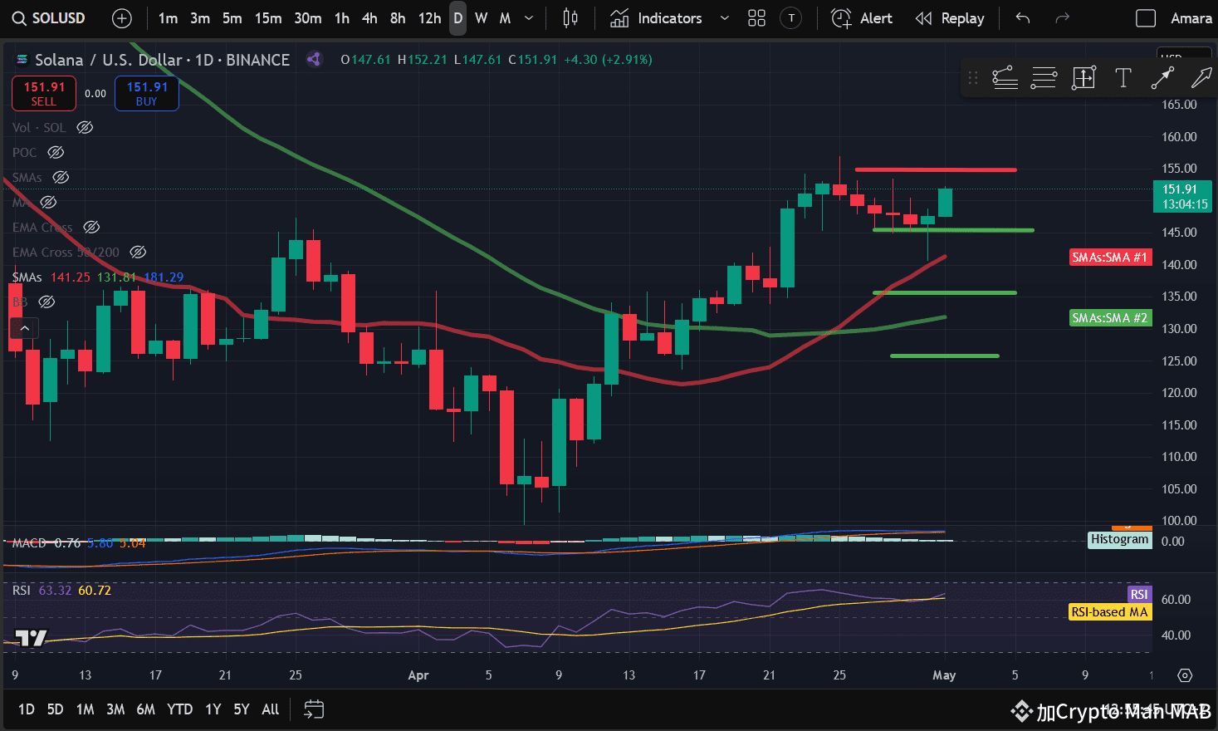Screen dimensions: 1218x731
Task: Select the Text drawing tool
Action: coord(1123,77)
